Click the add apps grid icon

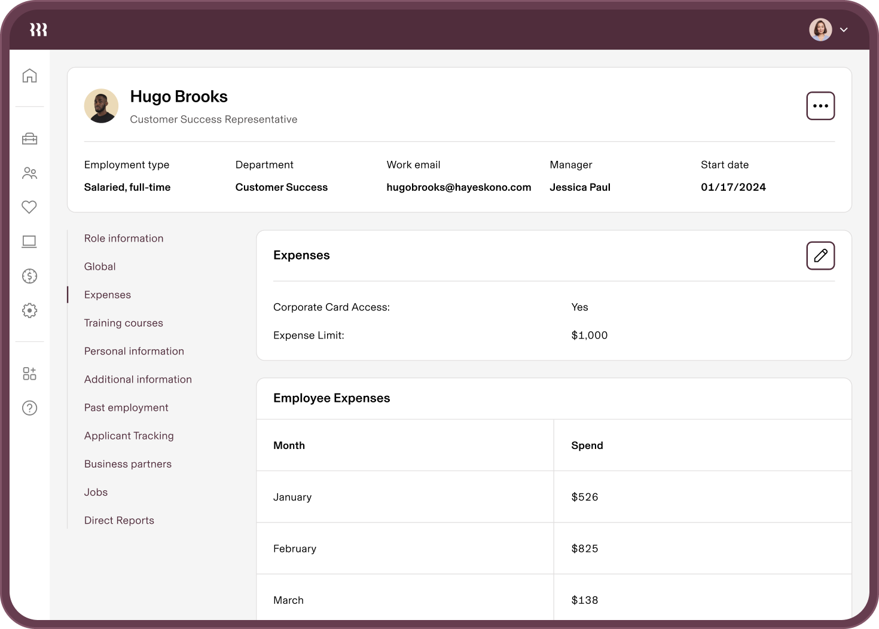pyautogui.click(x=29, y=374)
